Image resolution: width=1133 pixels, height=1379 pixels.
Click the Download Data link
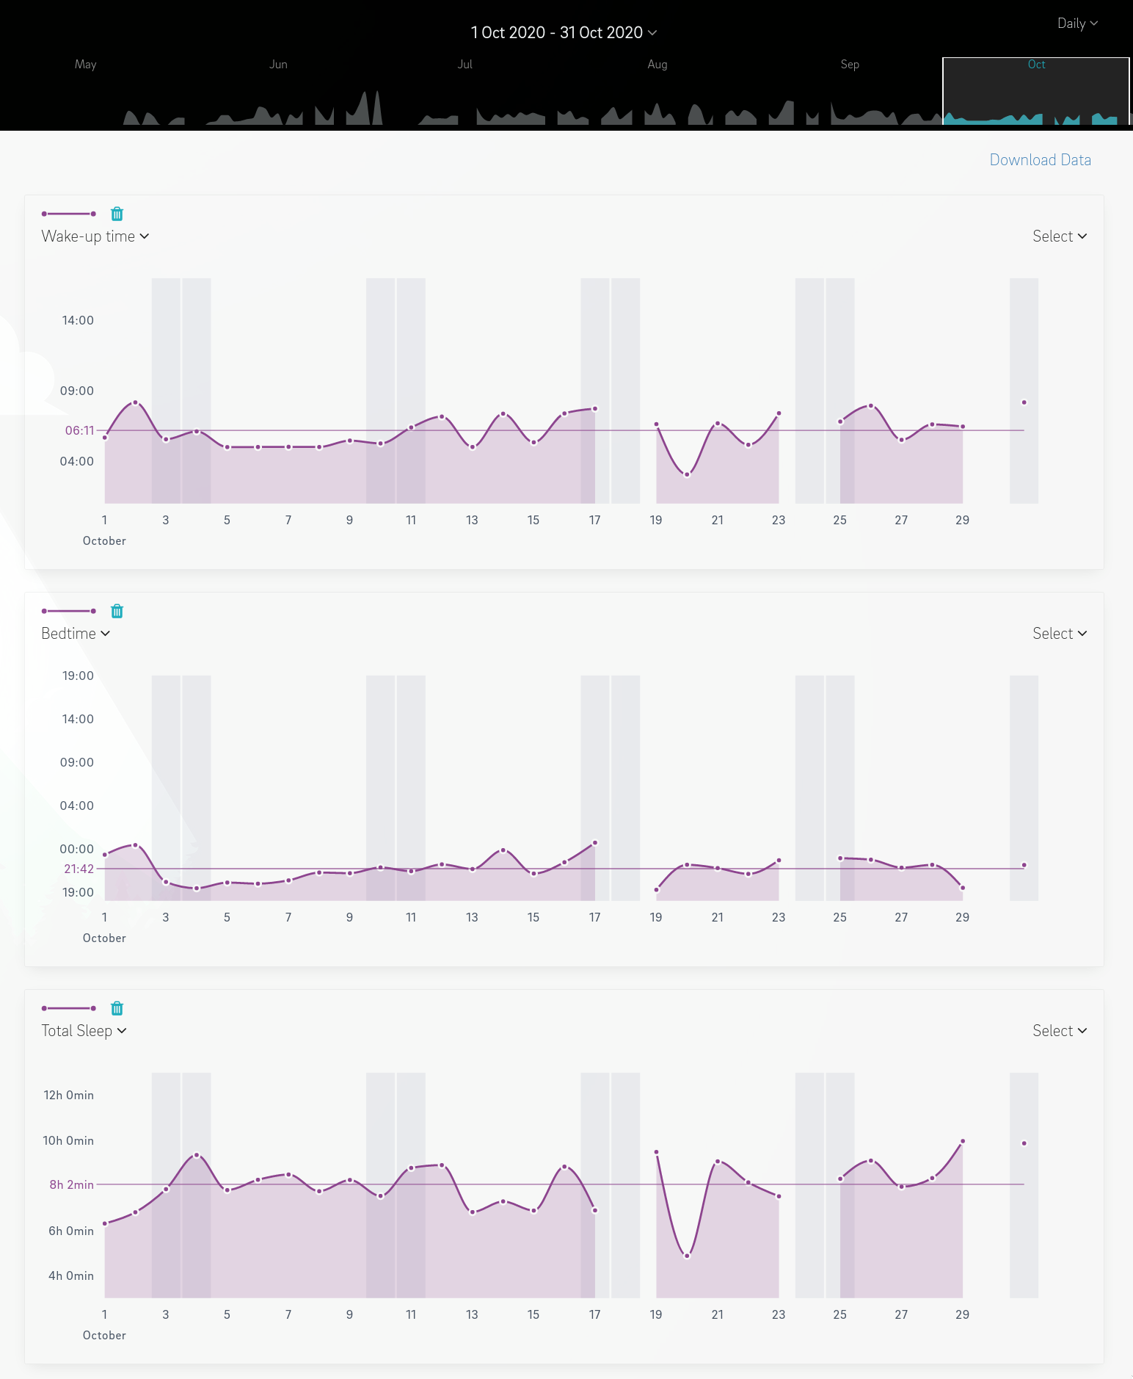[1040, 160]
